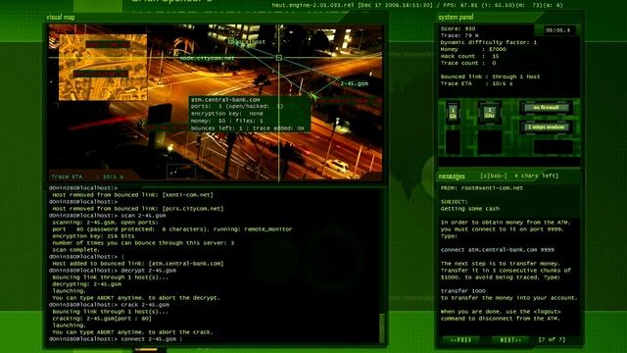
Task: Click the 'Hack count : 15' line
Action: click(469, 56)
